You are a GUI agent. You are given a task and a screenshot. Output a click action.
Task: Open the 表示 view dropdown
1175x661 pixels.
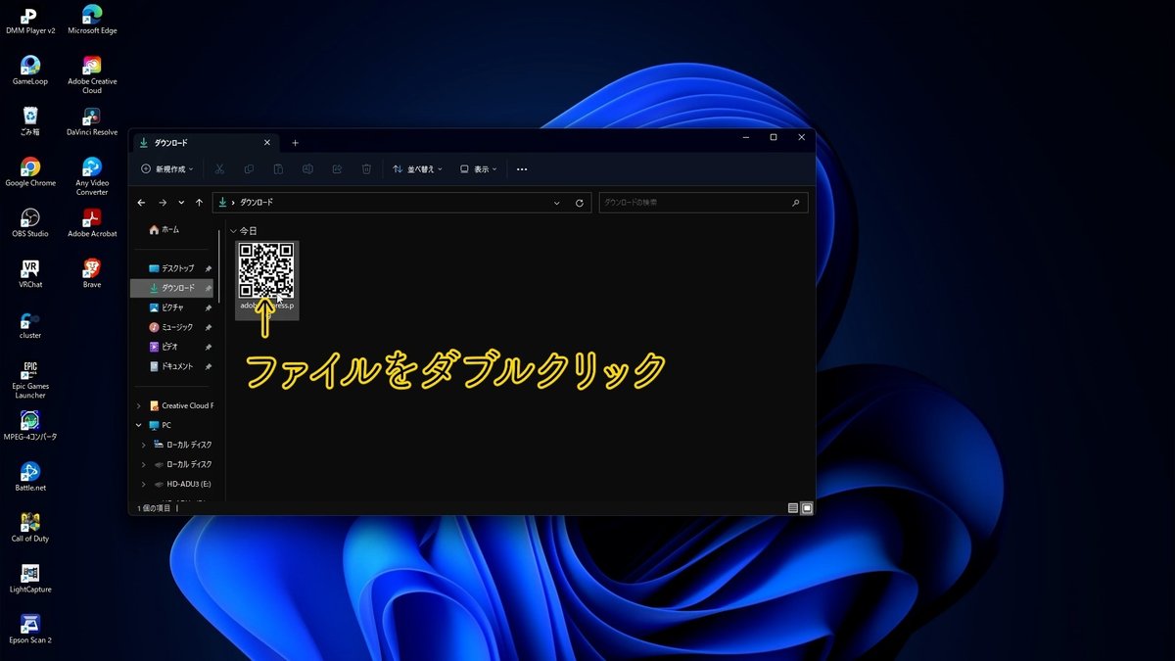479,169
